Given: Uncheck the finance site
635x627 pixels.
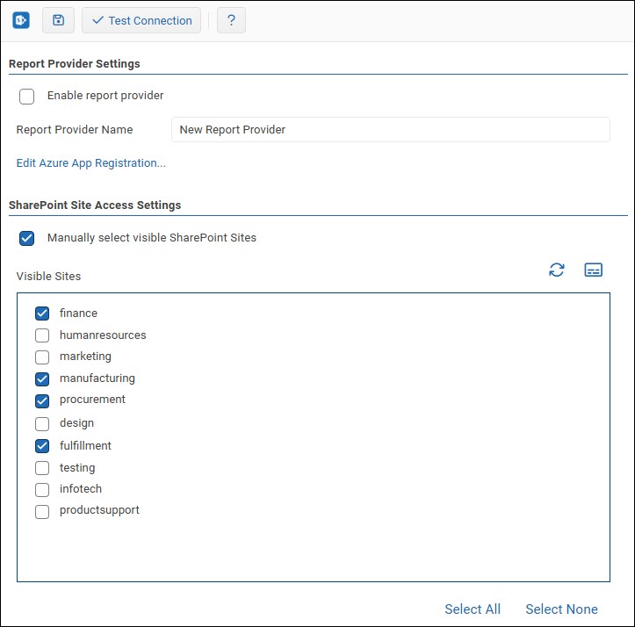Looking at the screenshot, I should click(x=42, y=313).
